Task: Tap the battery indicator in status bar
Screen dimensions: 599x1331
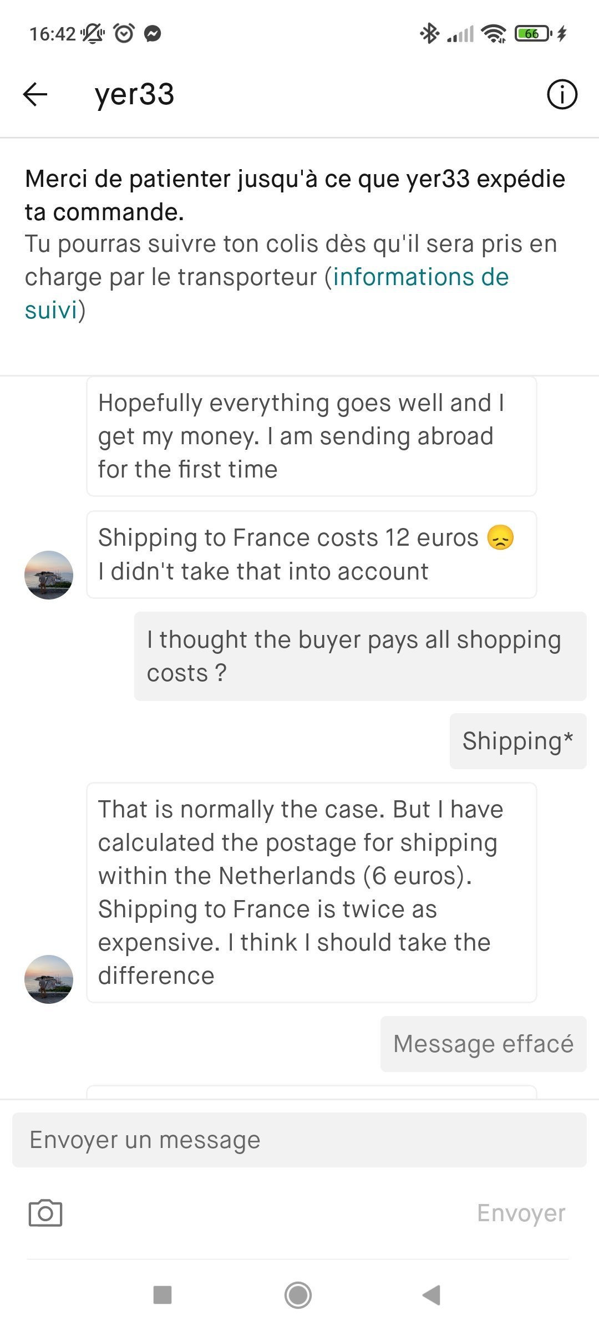Action: click(x=532, y=34)
